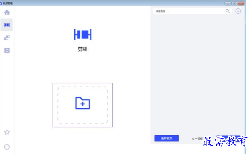Minimize the application window
This screenshot has width=251, height=154.
pyautogui.click(x=228, y=3)
